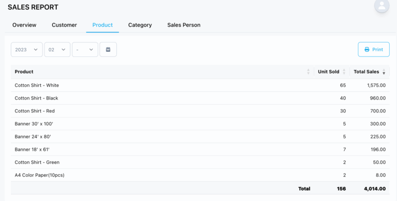This screenshot has height=201, width=397.
Task: Click the A4 Color Paper(10pcs) row
Action: [200, 175]
